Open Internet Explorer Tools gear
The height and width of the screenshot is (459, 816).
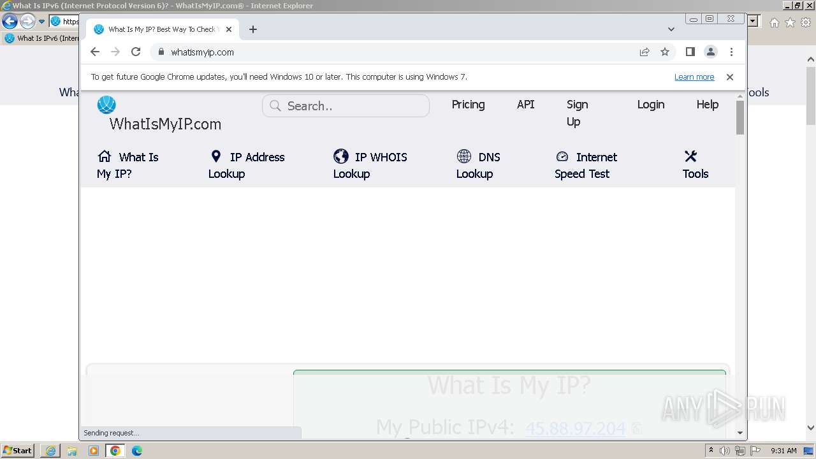click(805, 22)
